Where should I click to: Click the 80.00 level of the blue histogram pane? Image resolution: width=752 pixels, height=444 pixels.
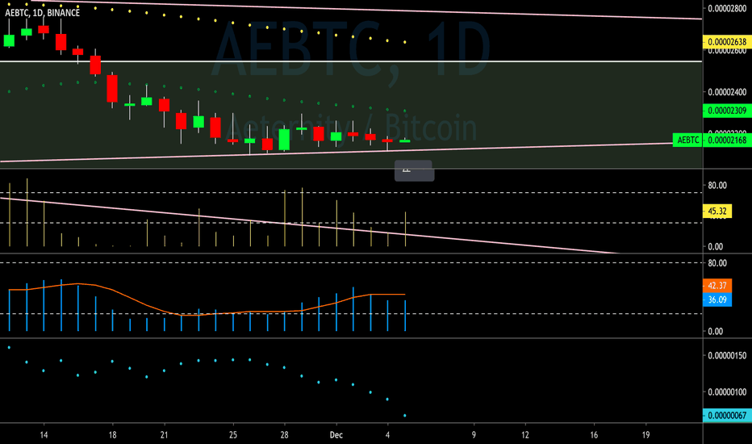[x=717, y=263]
